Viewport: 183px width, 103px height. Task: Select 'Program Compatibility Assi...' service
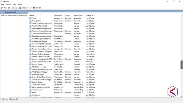pyautogui.click(x=42, y=31)
